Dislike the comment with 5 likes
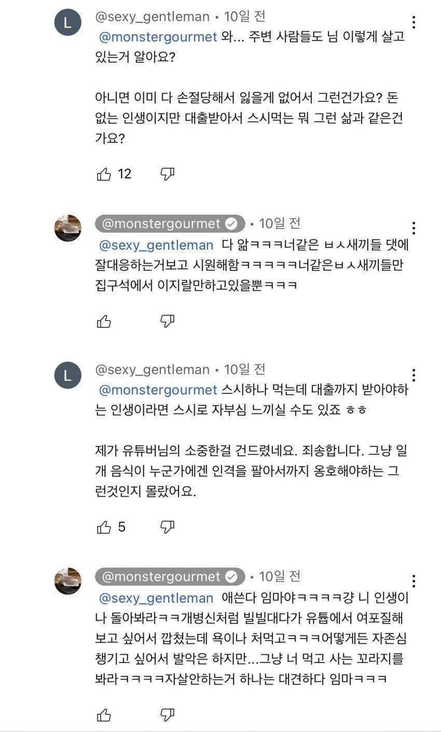This screenshot has height=732, width=441. click(167, 528)
